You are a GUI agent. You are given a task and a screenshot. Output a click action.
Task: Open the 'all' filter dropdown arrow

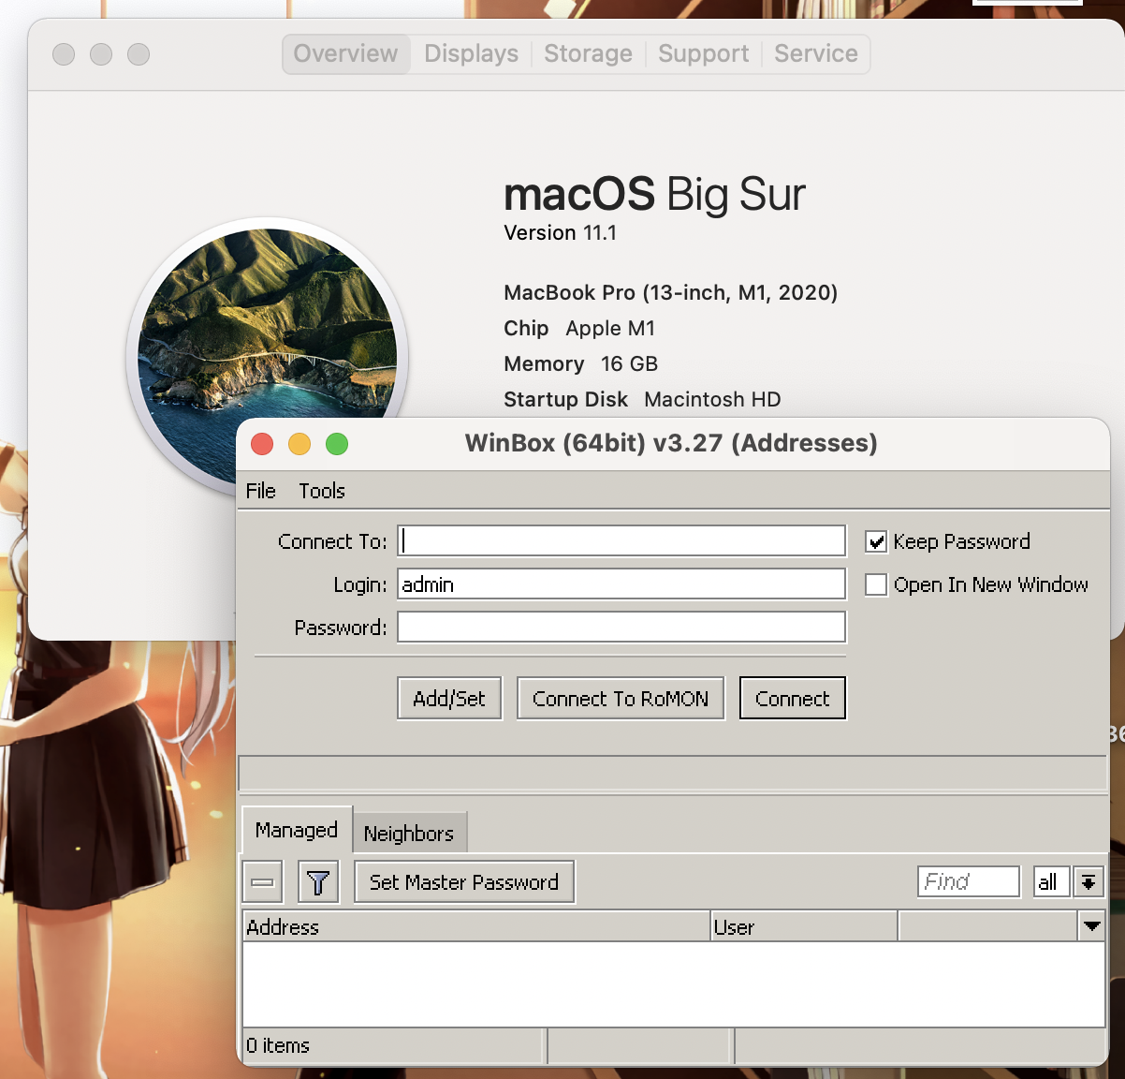(x=1088, y=881)
